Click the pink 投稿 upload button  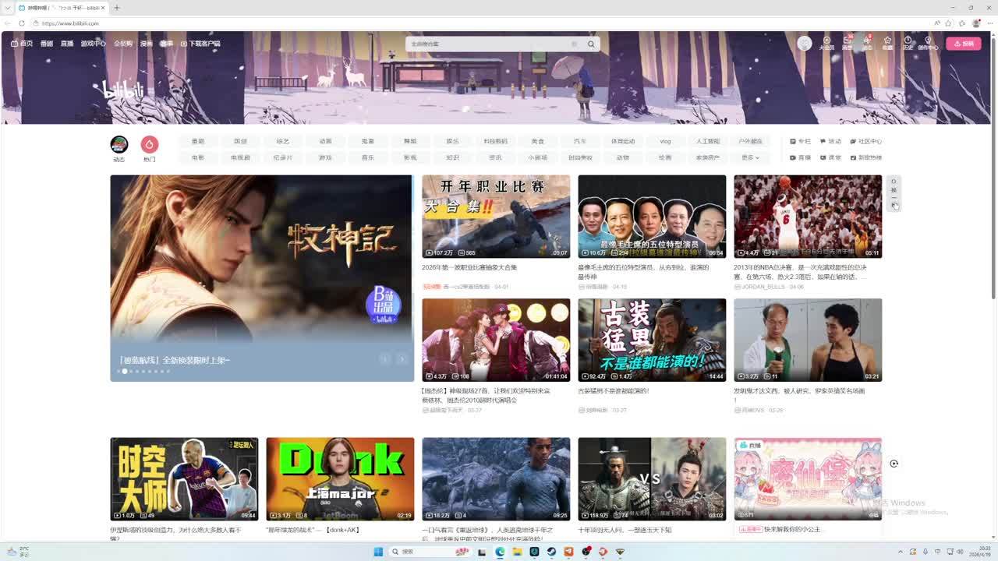(963, 44)
